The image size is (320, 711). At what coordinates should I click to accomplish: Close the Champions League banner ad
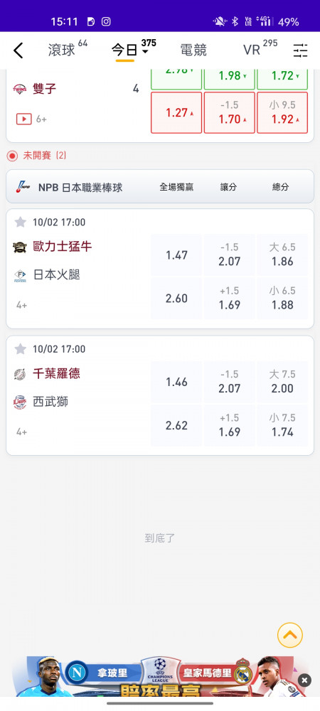click(x=304, y=680)
